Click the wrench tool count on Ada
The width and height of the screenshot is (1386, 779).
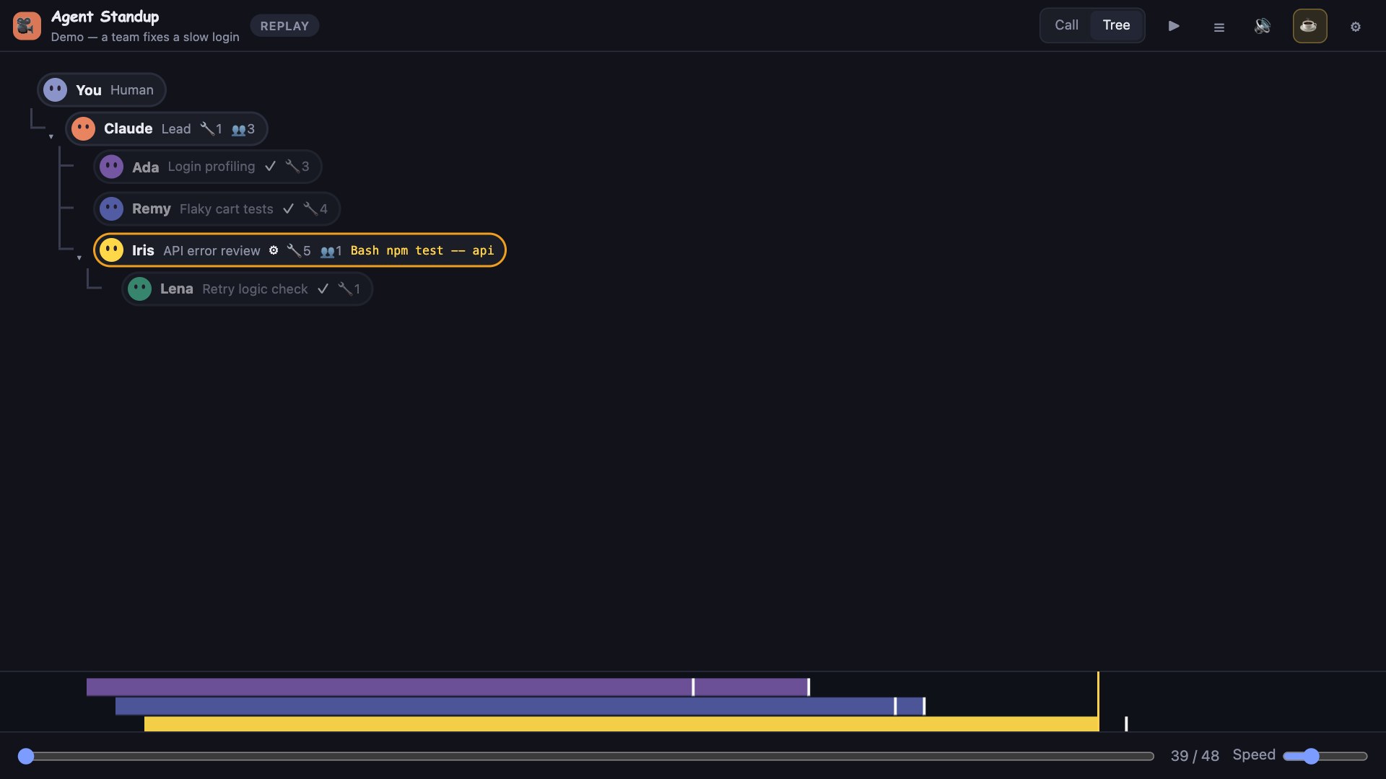pos(297,167)
